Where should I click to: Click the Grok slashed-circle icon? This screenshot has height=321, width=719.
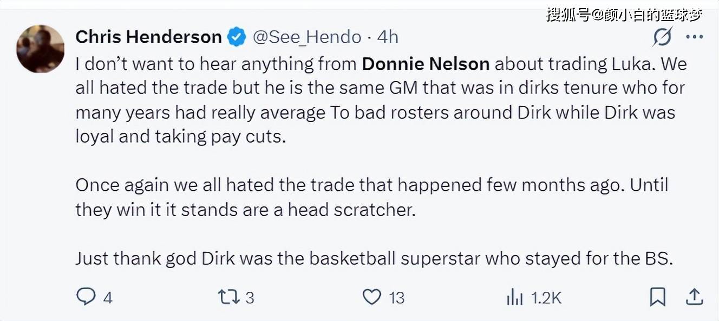tap(662, 37)
